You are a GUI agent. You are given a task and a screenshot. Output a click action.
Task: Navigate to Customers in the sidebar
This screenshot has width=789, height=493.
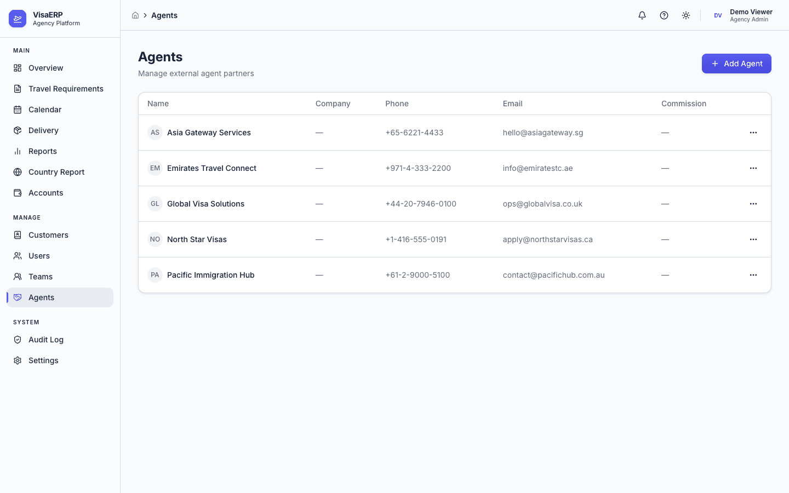tap(48, 235)
